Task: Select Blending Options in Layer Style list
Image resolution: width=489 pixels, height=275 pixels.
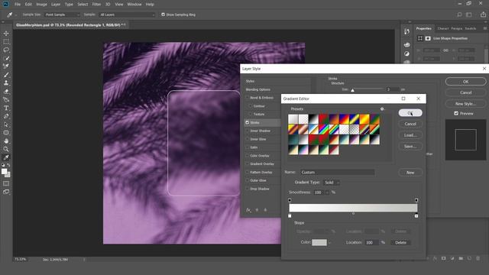Action: pos(258,89)
